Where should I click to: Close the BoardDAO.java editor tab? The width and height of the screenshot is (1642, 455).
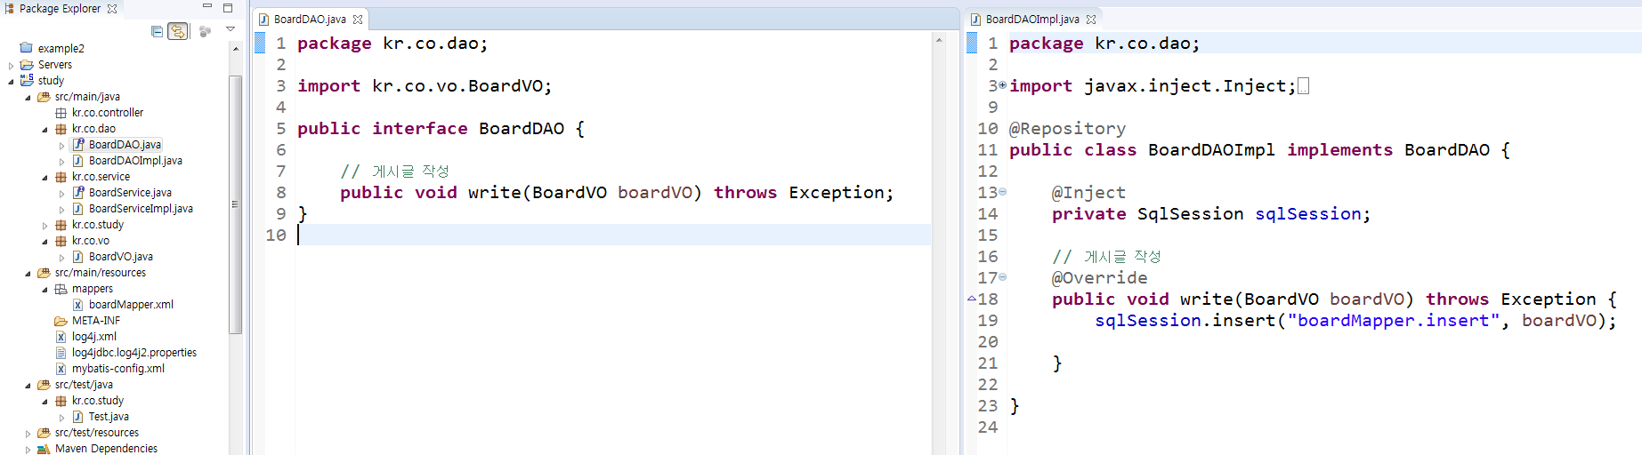[358, 20]
